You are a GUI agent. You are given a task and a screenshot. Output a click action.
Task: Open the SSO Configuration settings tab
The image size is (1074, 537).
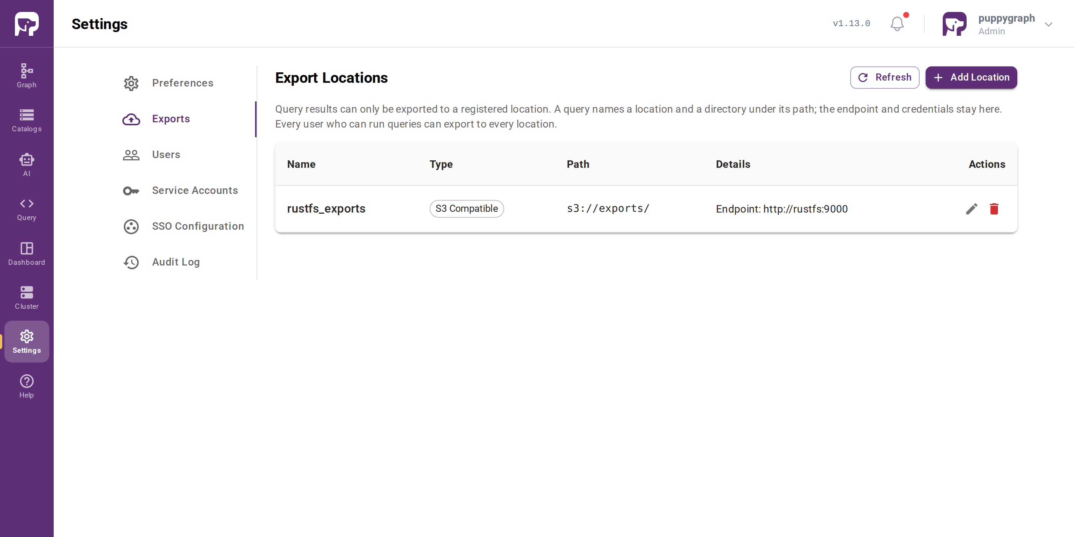(183, 226)
